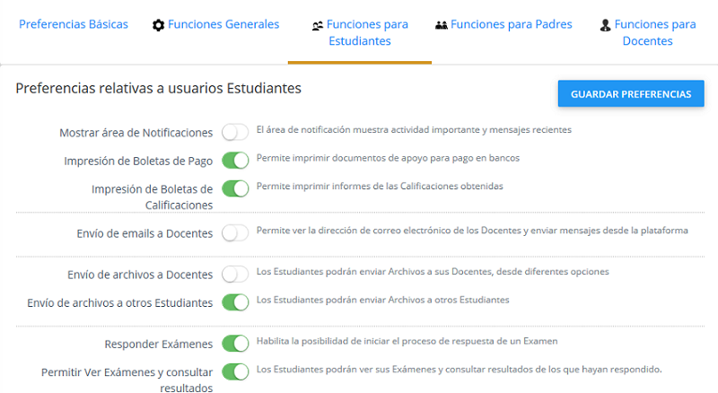Click the gear icon beside Funciones Generales
The height and width of the screenshot is (393, 718).
(159, 25)
